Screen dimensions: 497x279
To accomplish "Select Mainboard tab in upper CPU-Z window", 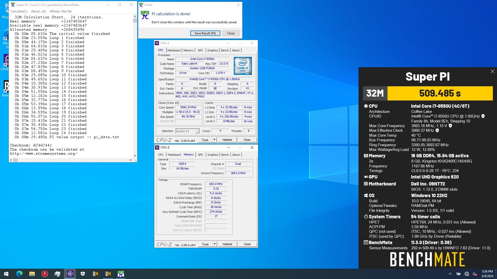I will [x=174, y=50].
